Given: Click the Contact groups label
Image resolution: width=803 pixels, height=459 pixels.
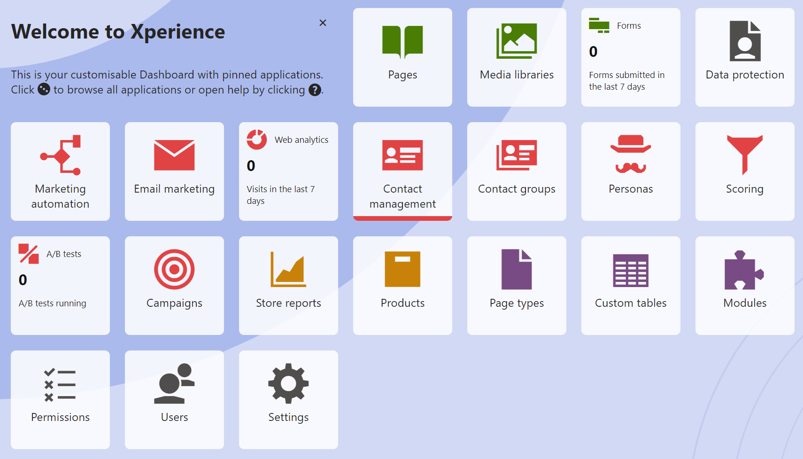Looking at the screenshot, I should coord(517,189).
